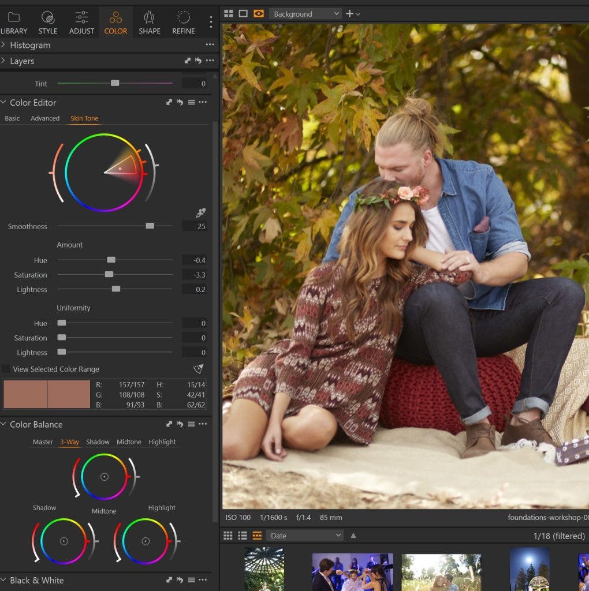The height and width of the screenshot is (591, 589).
Task: Expand the Histogram panel
Action: click(x=3, y=45)
